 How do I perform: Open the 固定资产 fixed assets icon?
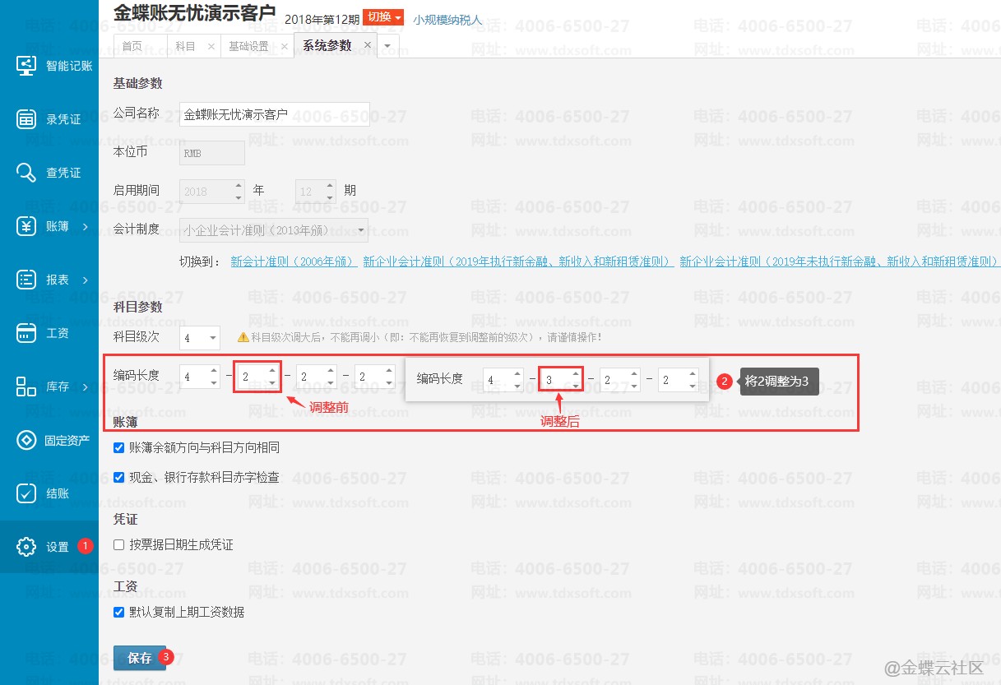pos(26,440)
